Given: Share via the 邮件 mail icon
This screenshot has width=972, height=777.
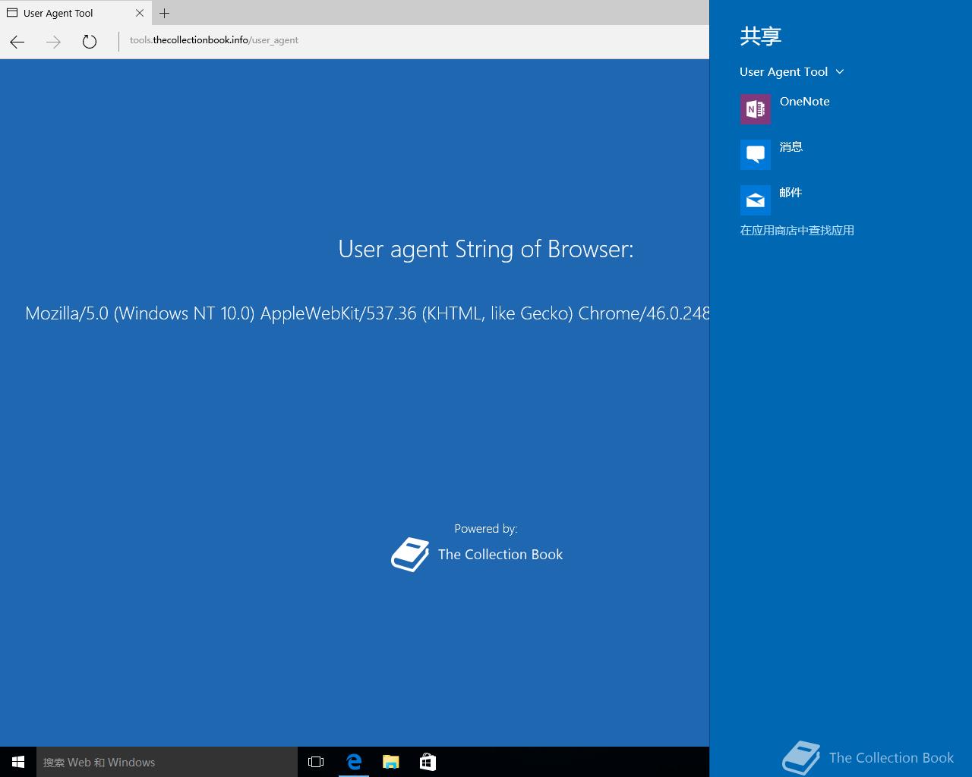Looking at the screenshot, I should [x=756, y=200].
